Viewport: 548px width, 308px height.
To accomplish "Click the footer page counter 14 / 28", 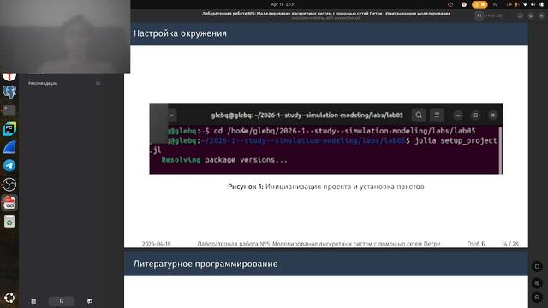I will [510, 244].
